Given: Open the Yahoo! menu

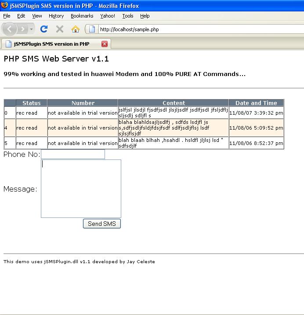Looking at the screenshot, I should [108, 16].
